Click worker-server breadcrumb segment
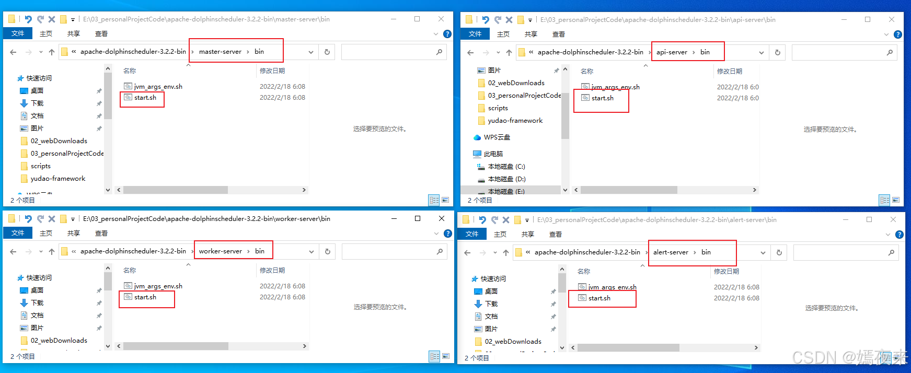Screen dimensions: 911x373 (221, 251)
